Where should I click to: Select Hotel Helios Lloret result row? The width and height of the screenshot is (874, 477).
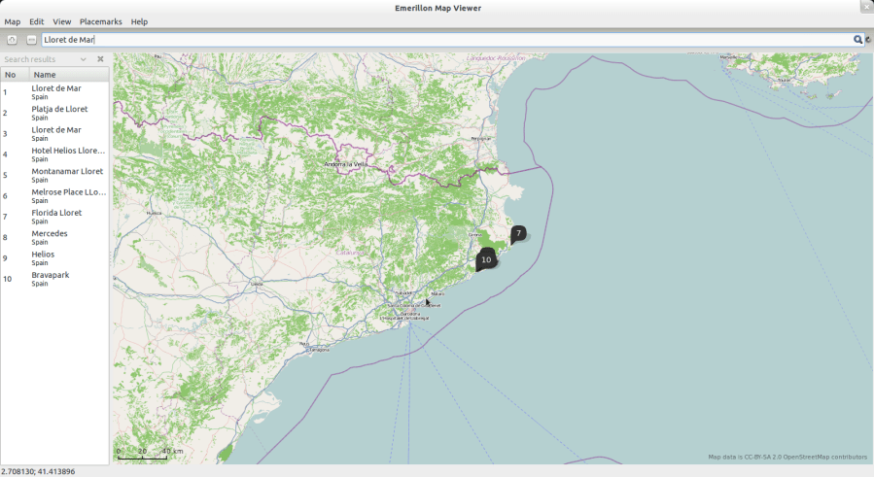pyautogui.click(x=67, y=154)
